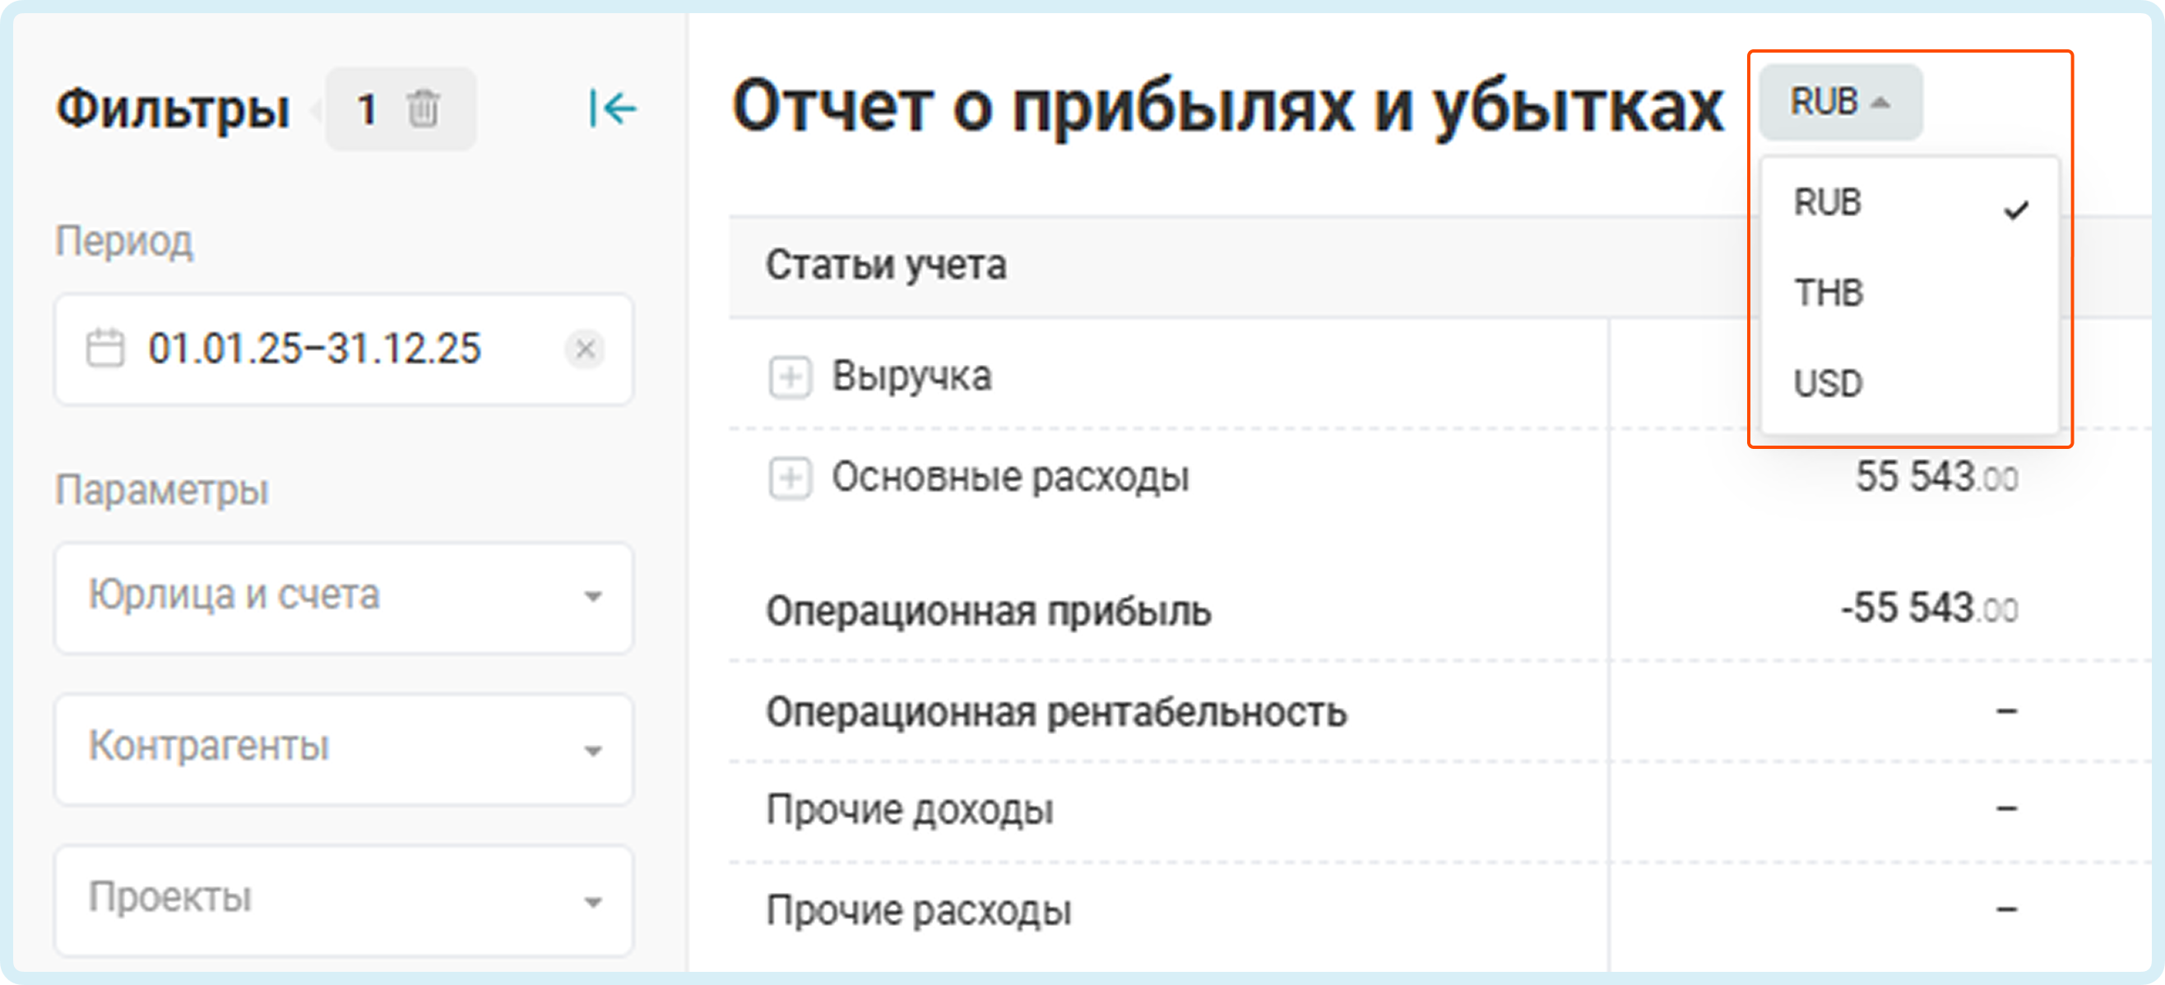Select the Операционная прибыль row
2165x985 pixels.
(989, 612)
